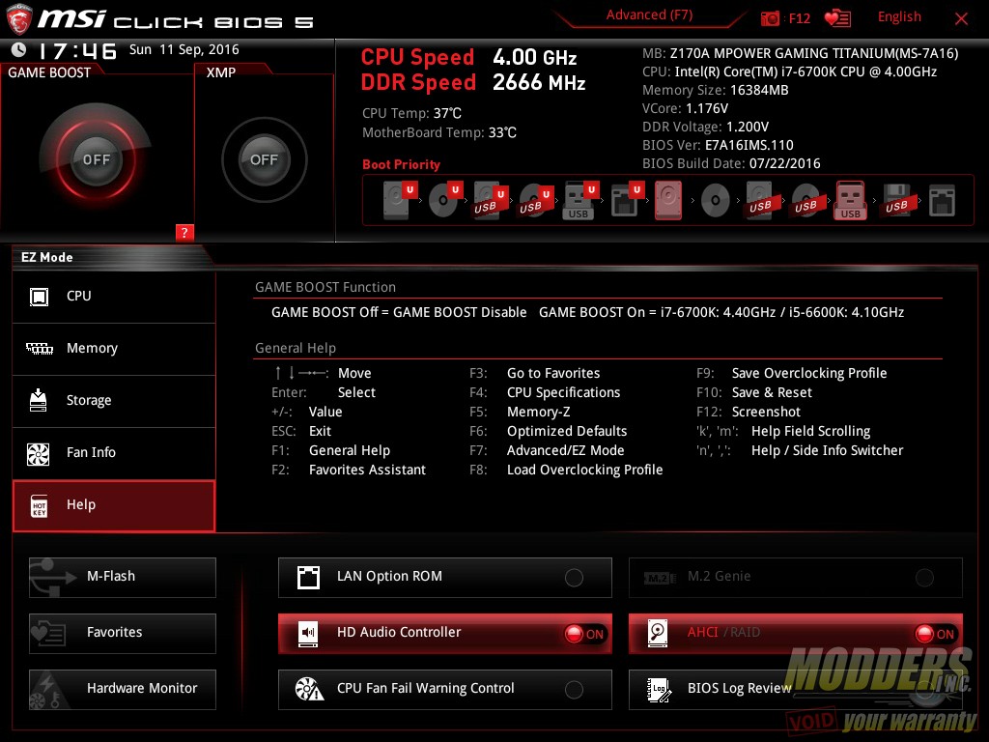Click the Memory Size 16384MB line
Screen dimensions: 989x742
[716, 90]
